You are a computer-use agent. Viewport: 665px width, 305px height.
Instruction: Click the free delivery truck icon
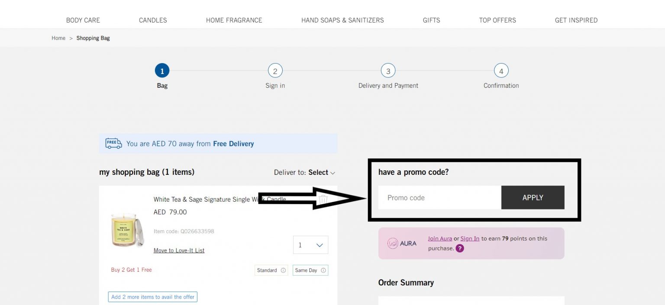(x=113, y=143)
